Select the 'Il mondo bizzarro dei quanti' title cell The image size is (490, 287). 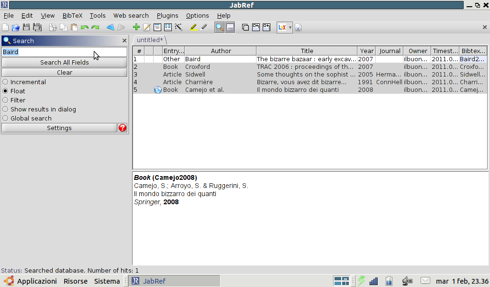(307, 90)
